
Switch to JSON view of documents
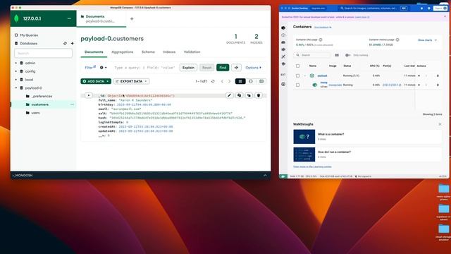click(251, 81)
